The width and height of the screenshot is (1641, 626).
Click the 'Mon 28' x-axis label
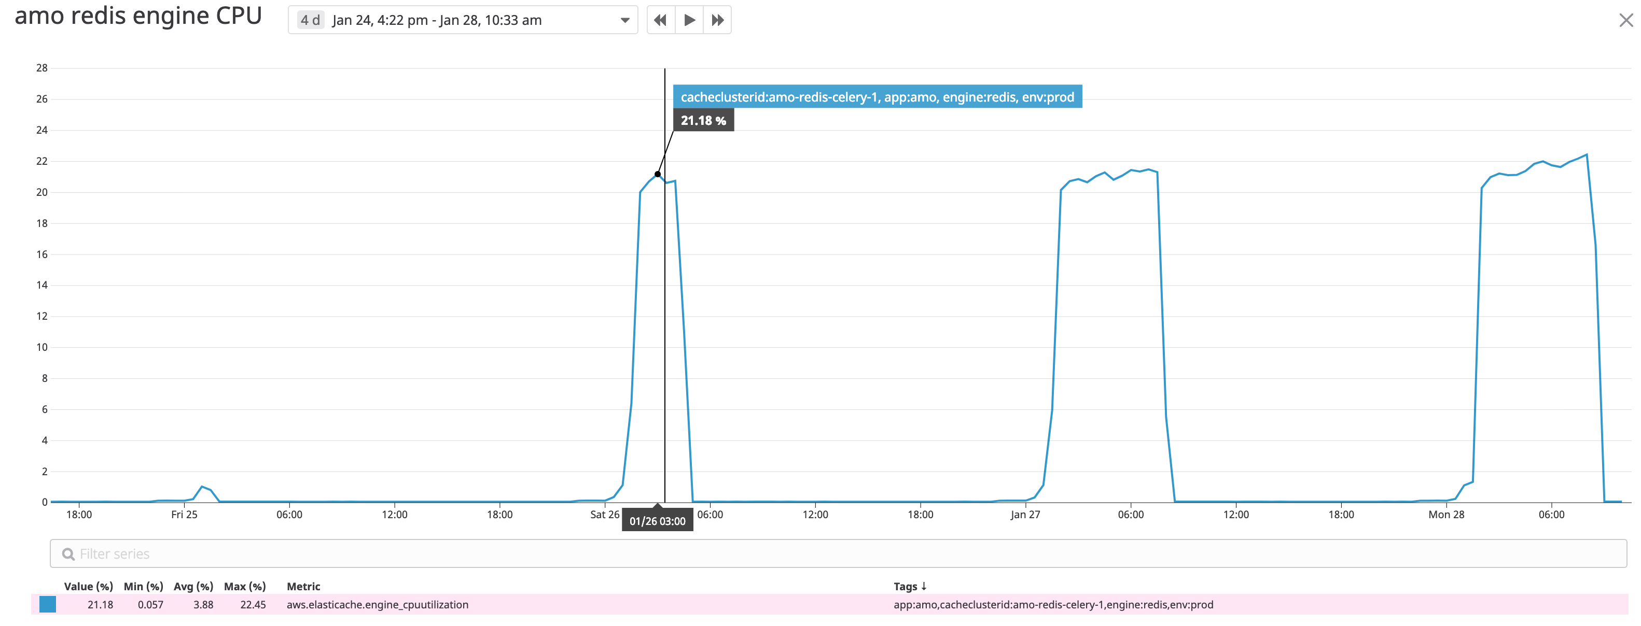[x=1446, y=515]
